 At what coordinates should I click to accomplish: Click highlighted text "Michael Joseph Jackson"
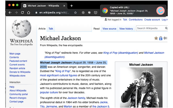(x=56, y=63)
